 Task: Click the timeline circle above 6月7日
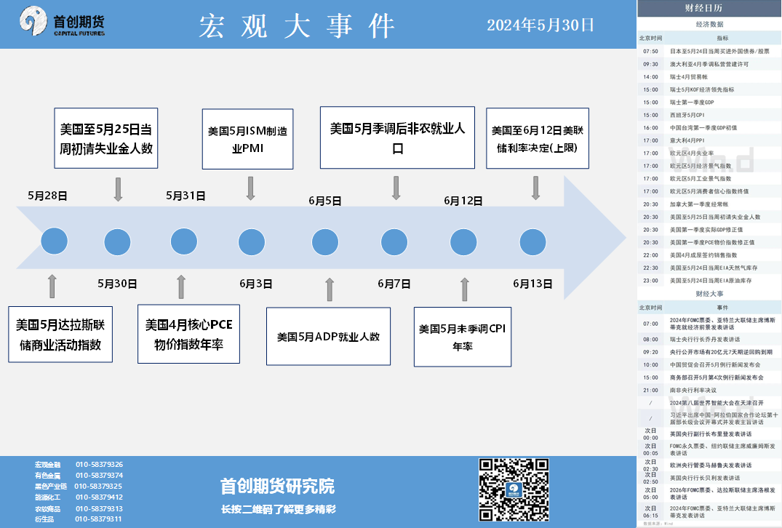pyautogui.click(x=394, y=242)
